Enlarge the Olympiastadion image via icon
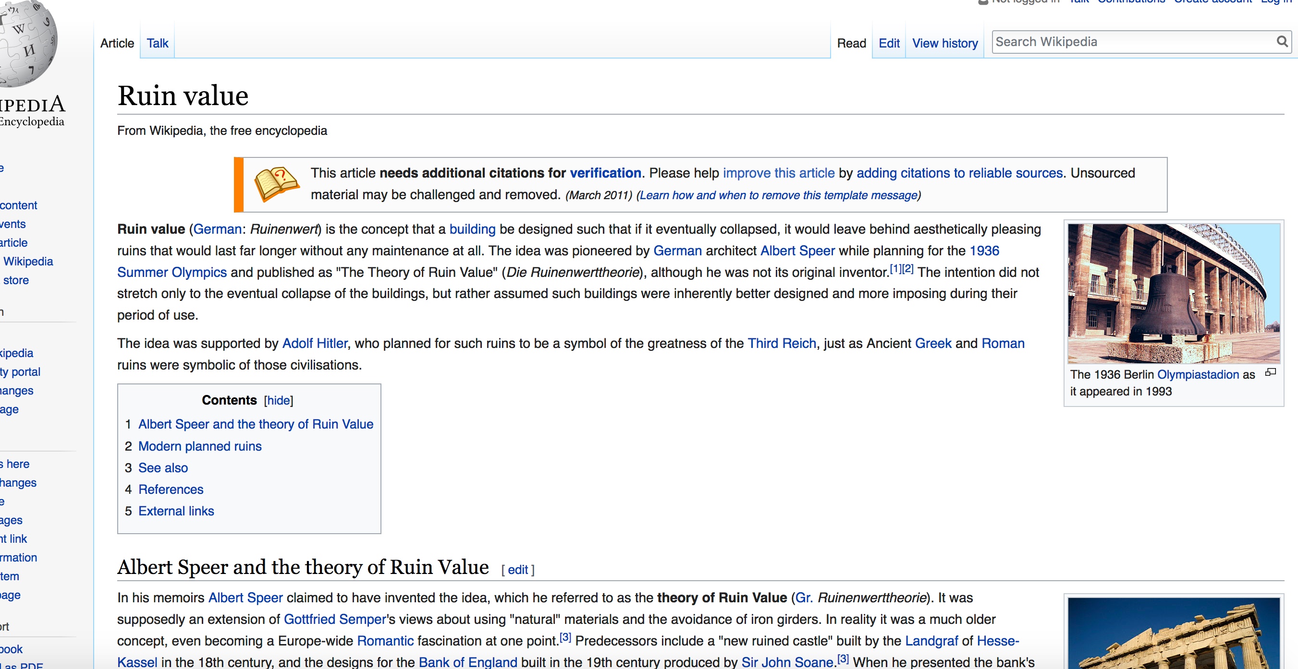This screenshot has height=669, width=1298. (1270, 372)
